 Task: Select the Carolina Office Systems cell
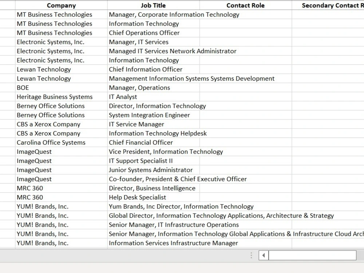point(61,143)
